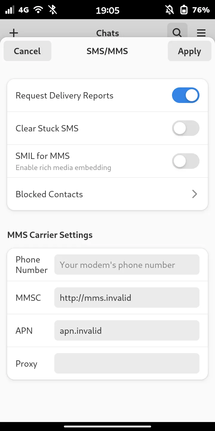Screen dimensions: 215x431
Task: Disable Request Delivery Reports switch
Action: point(185,95)
